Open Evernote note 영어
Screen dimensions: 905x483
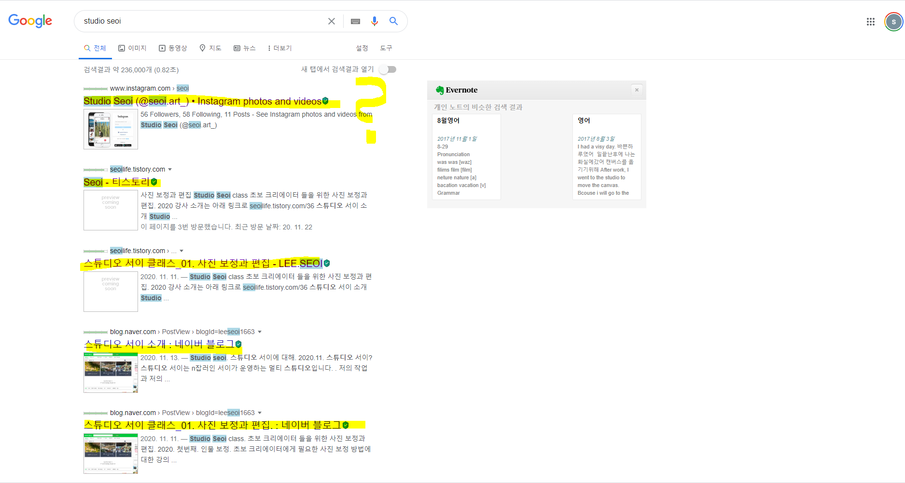[x=607, y=157]
